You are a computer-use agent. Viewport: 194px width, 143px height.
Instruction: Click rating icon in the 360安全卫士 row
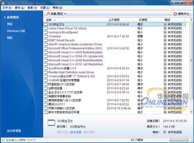pos(165,24)
